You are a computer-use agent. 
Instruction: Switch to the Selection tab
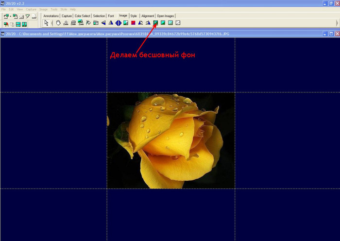[99, 16]
